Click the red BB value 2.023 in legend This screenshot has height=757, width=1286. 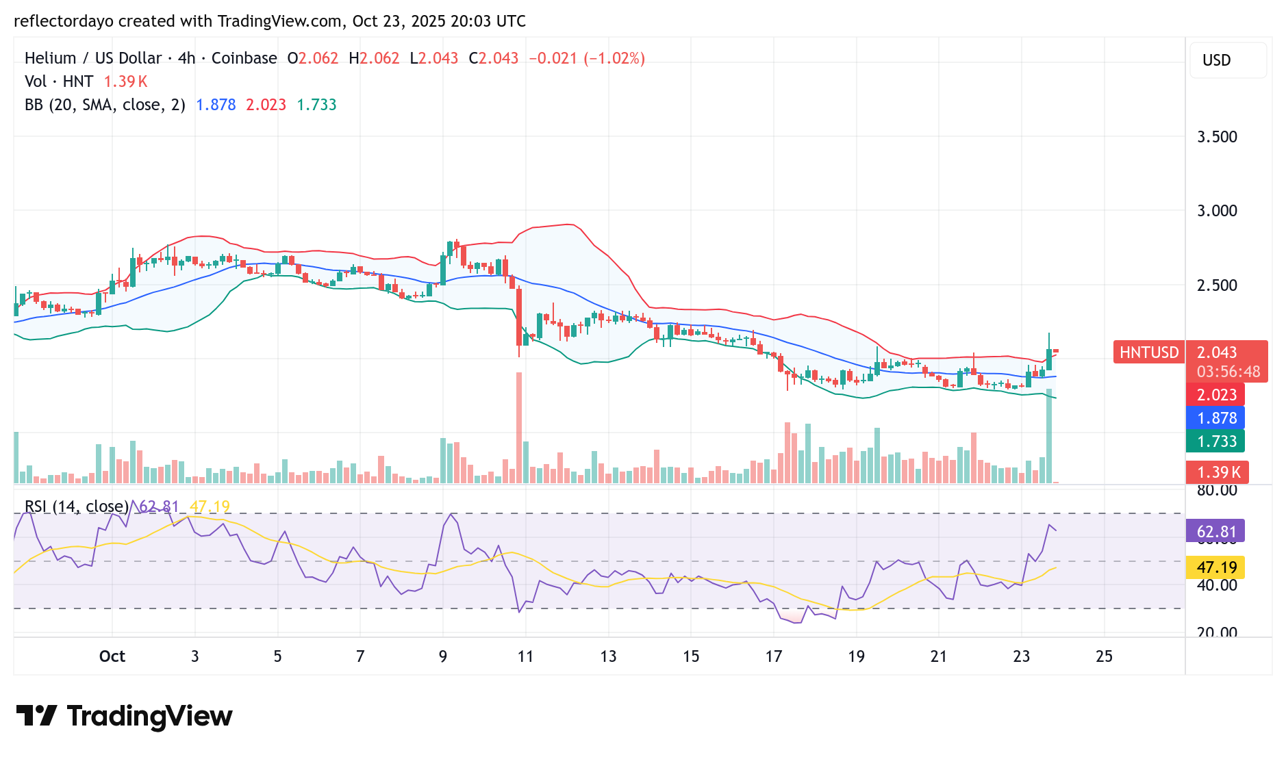tap(266, 105)
